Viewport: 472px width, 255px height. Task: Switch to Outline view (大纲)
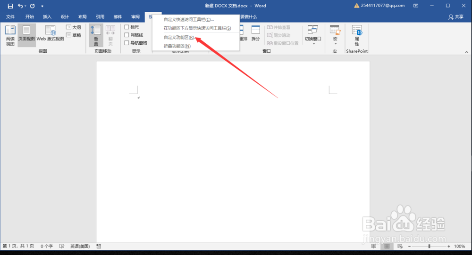point(74,27)
